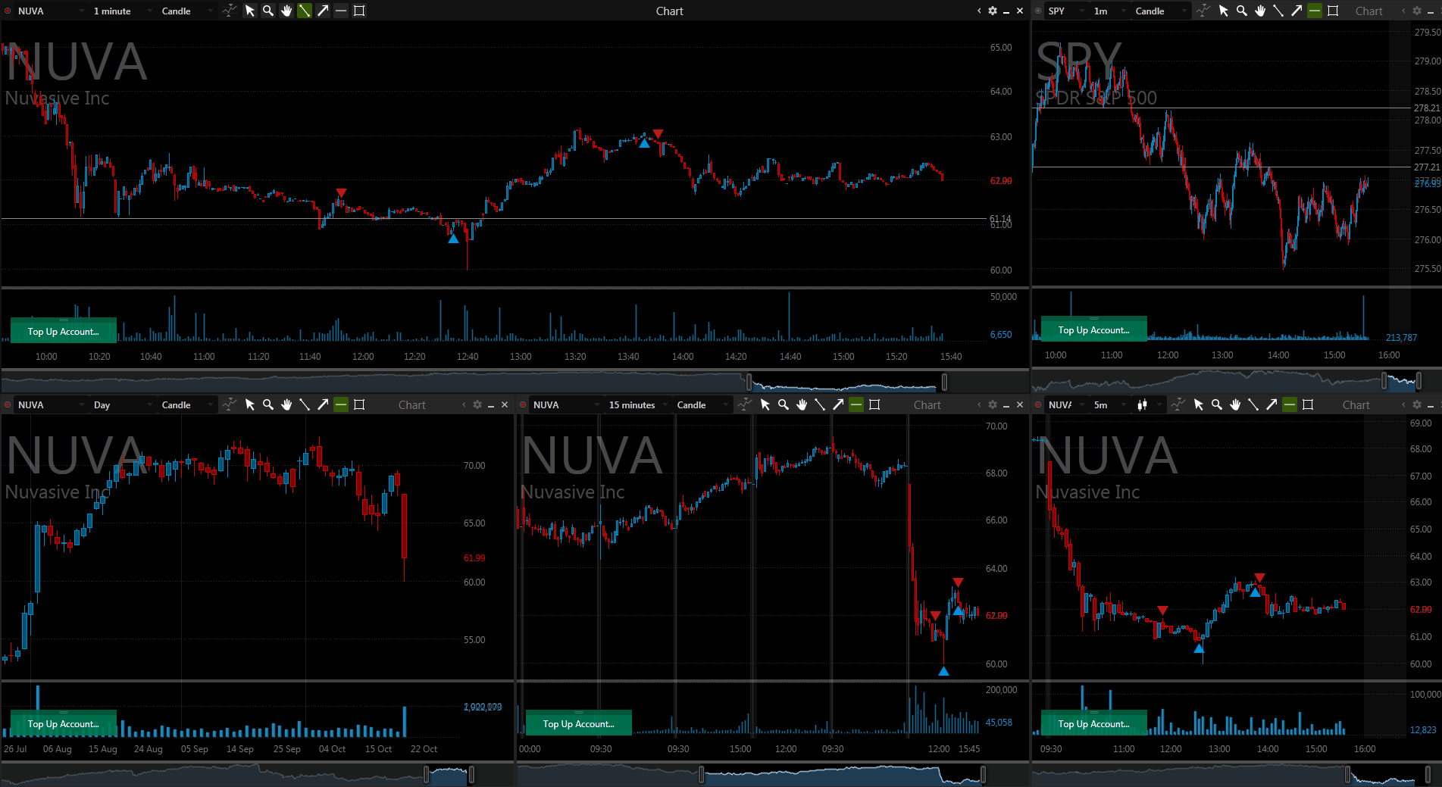Click Chart title of SPY panel

point(1368,11)
